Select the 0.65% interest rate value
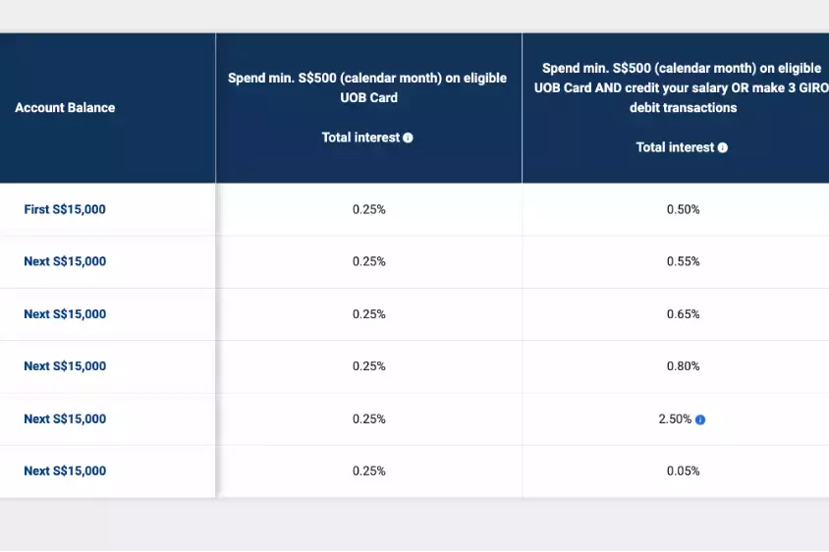This screenshot has width=829, height=552. coord(683,314)
